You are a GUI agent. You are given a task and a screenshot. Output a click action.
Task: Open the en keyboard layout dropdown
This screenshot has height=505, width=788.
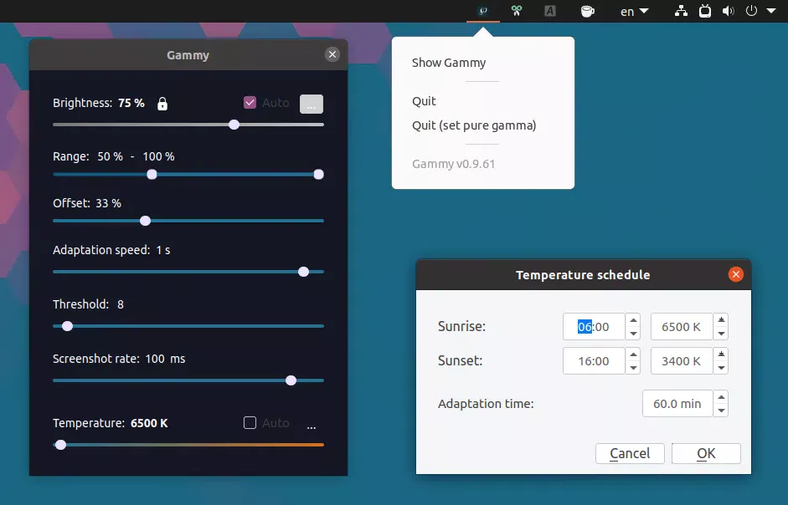pyautogui.click(x=634, y=12)
